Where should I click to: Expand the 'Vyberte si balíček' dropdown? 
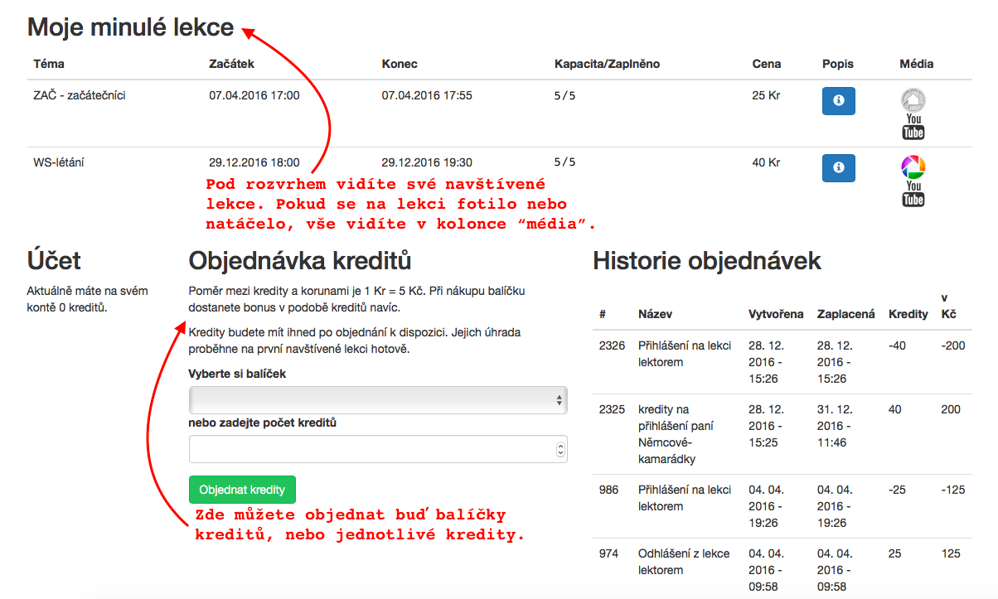(378, 400)
